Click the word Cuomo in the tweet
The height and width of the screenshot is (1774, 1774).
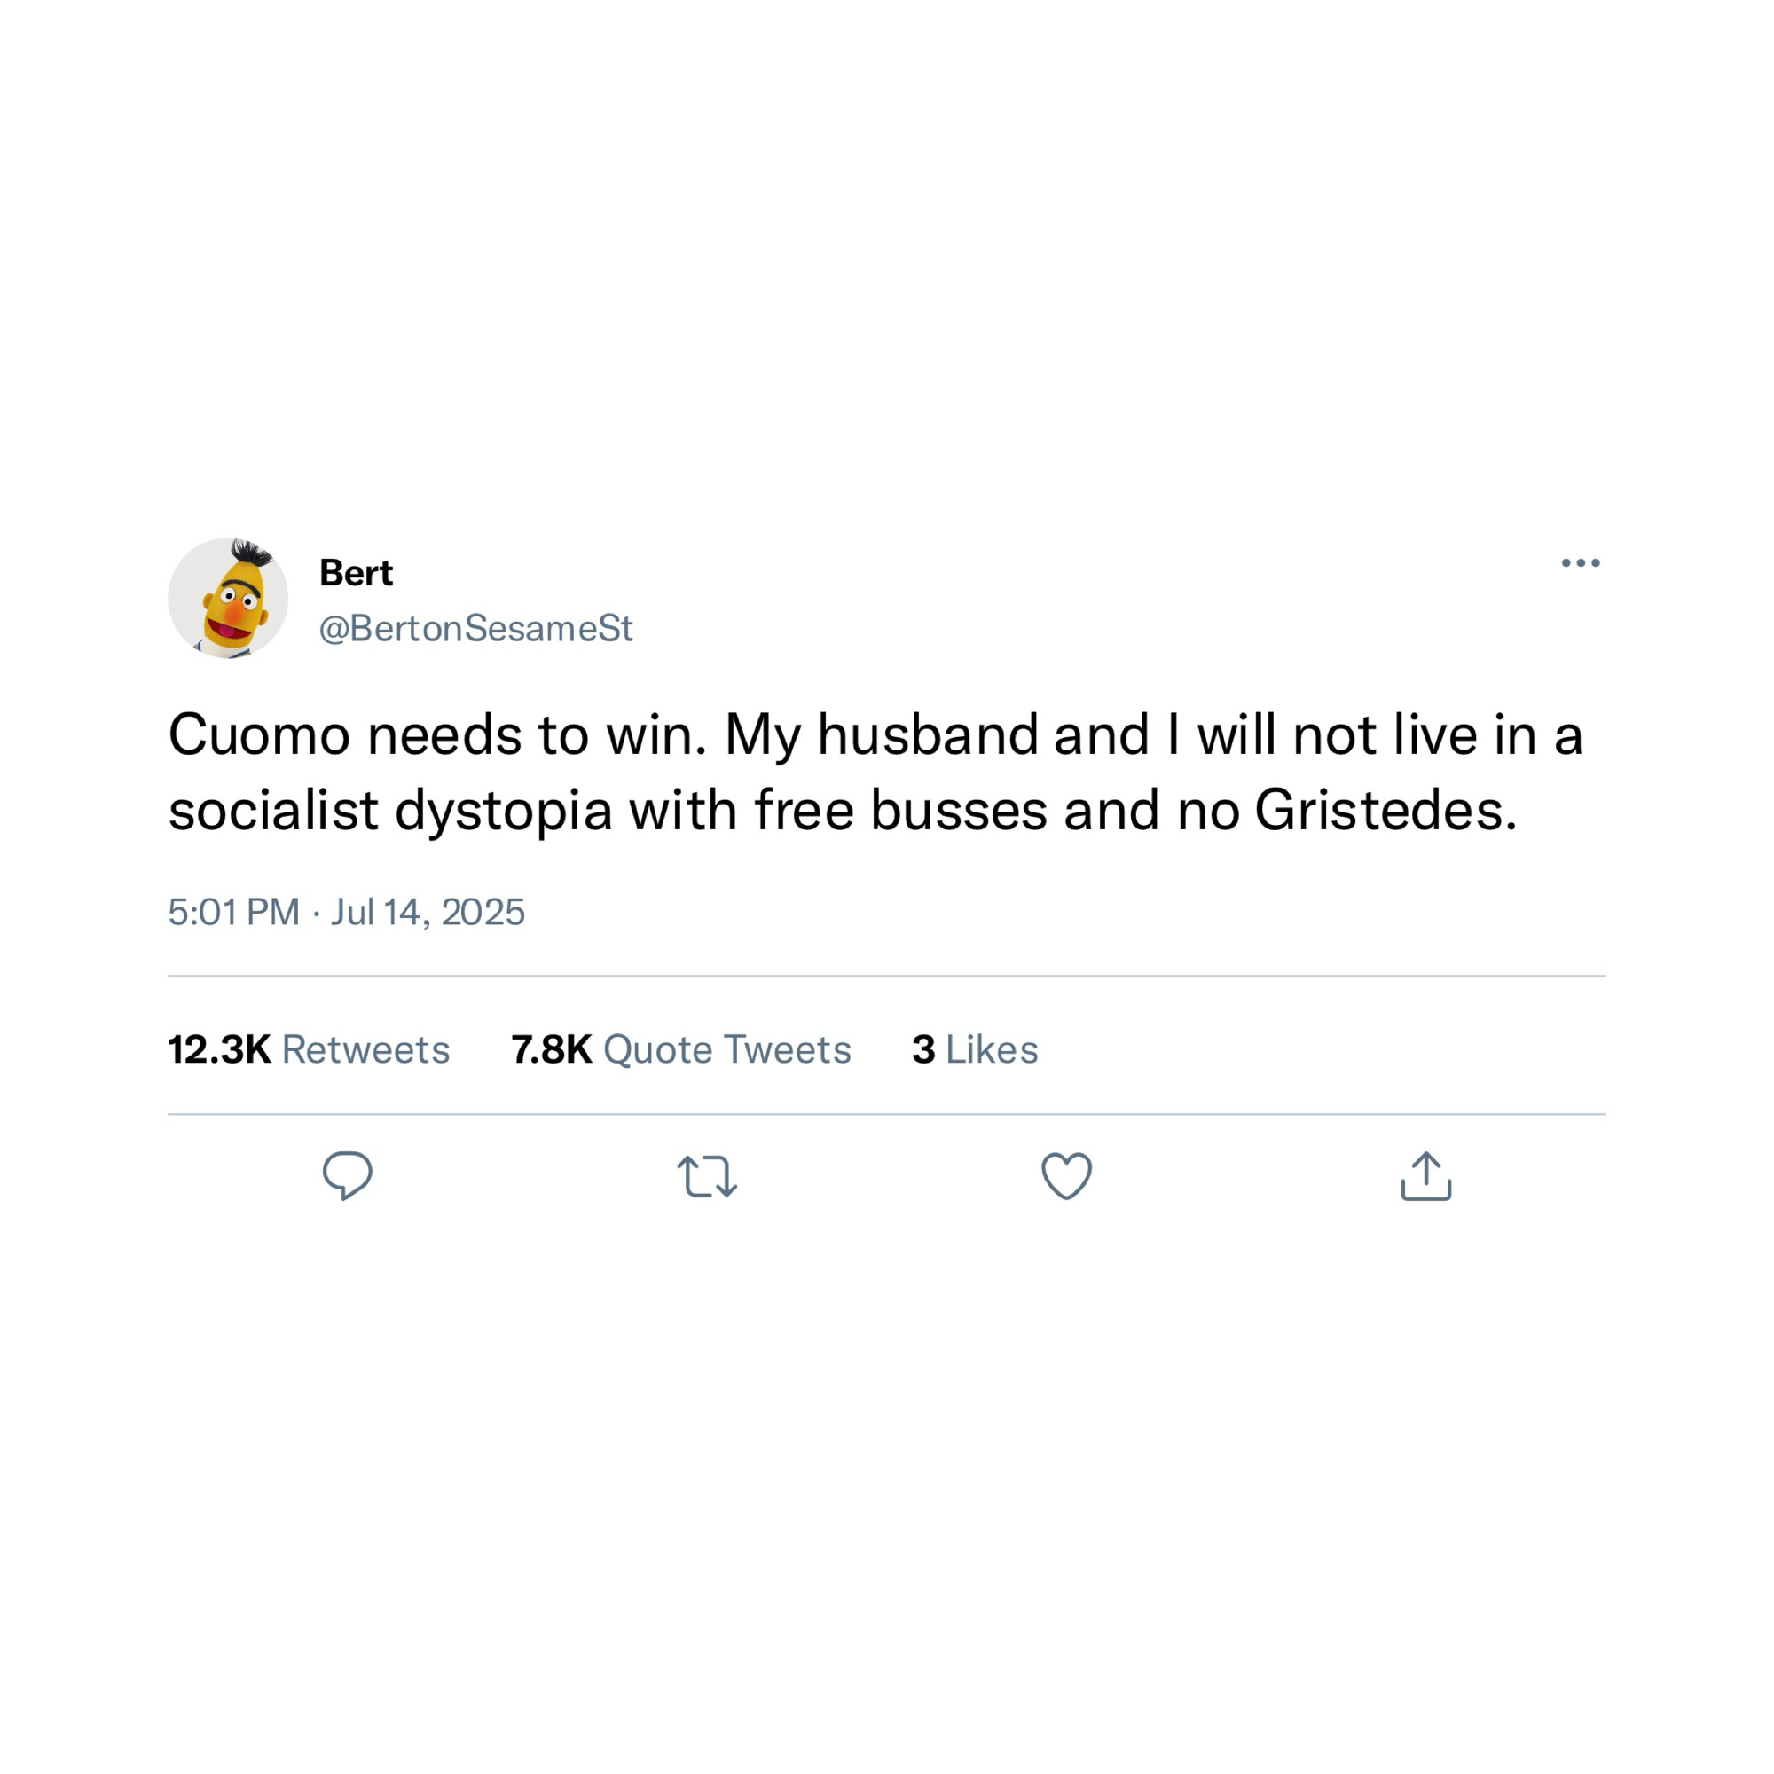pyautogui.click(x=259, y=735)
